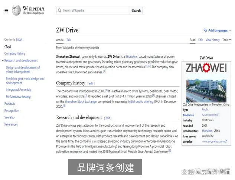Click the magnifier icon in search box
235x180 pixels.
coord(60,11)
